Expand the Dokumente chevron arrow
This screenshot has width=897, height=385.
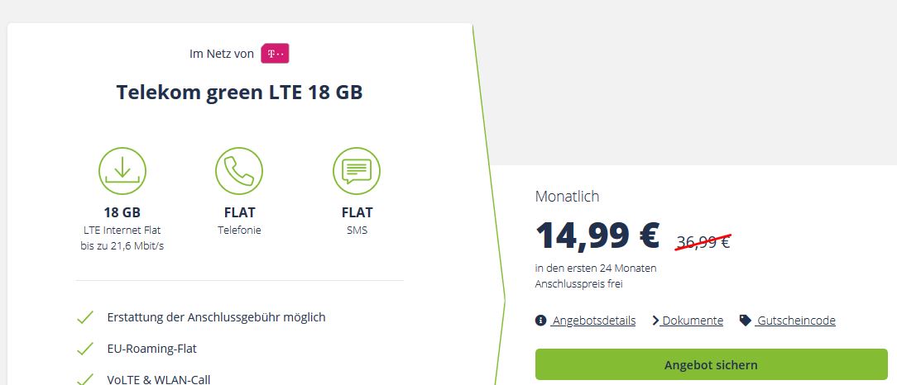(655, 321)
